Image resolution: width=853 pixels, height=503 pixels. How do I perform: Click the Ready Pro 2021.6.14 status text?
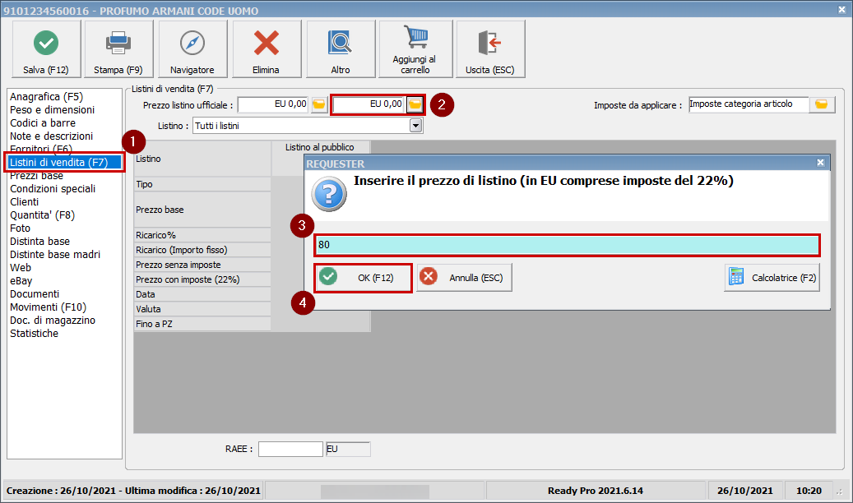(596, 491)
